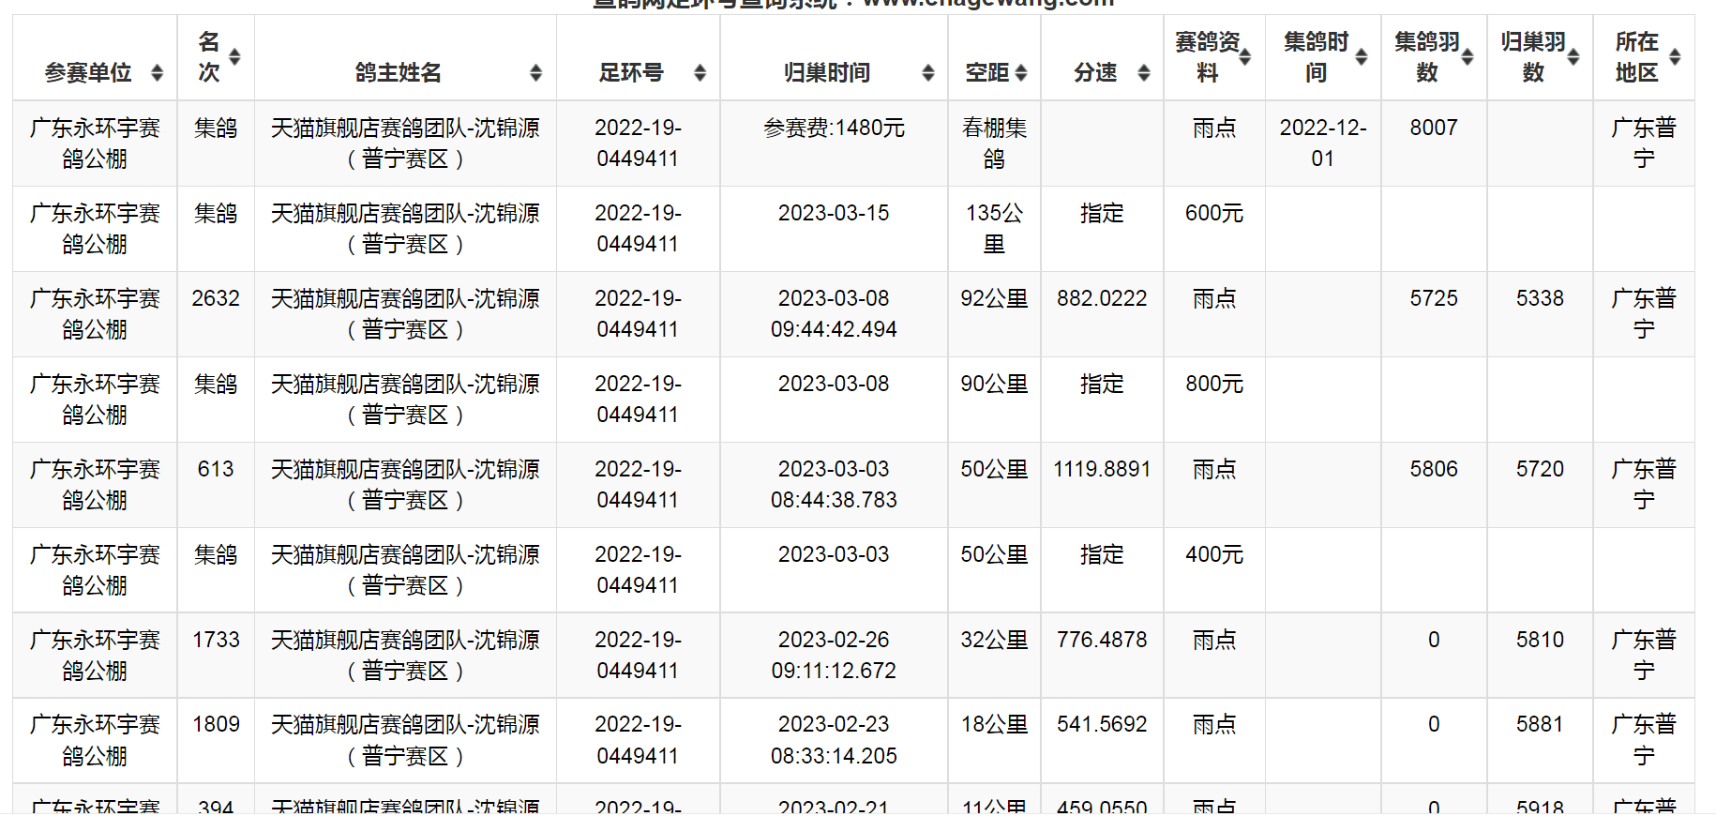
Task: Select time 2023-02-23 08:33:14.205
Action: coord(834,740)
